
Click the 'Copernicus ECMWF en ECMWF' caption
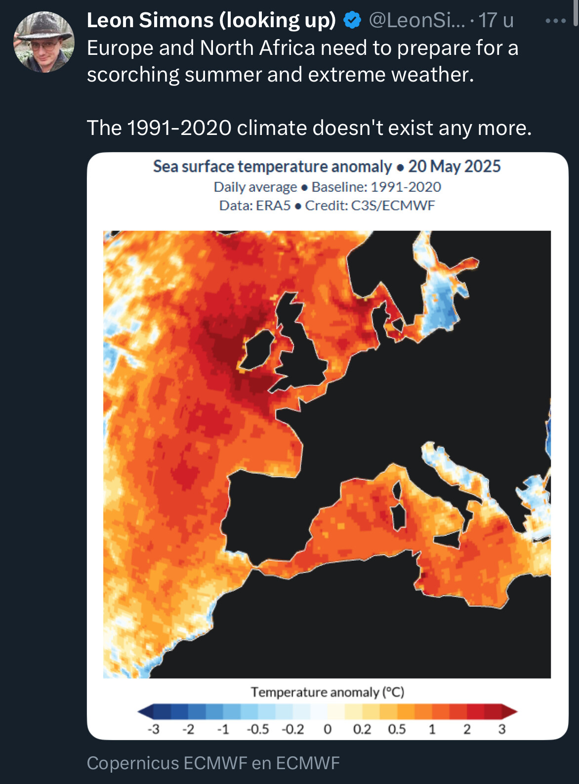pyautogui.click(x=213, y=763)
